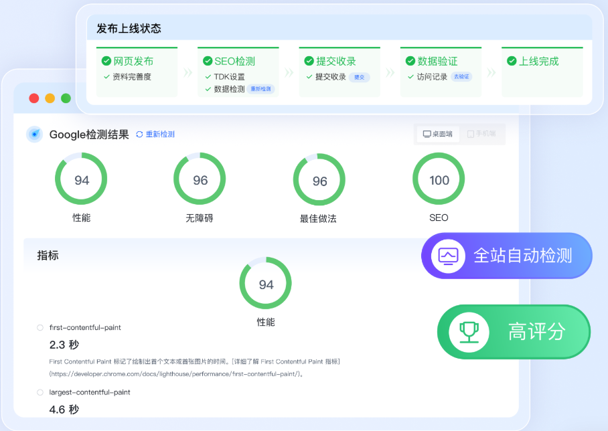Click the green checkmark beside SEO检测
The image size is (608, 431).
tap(208, 61)
